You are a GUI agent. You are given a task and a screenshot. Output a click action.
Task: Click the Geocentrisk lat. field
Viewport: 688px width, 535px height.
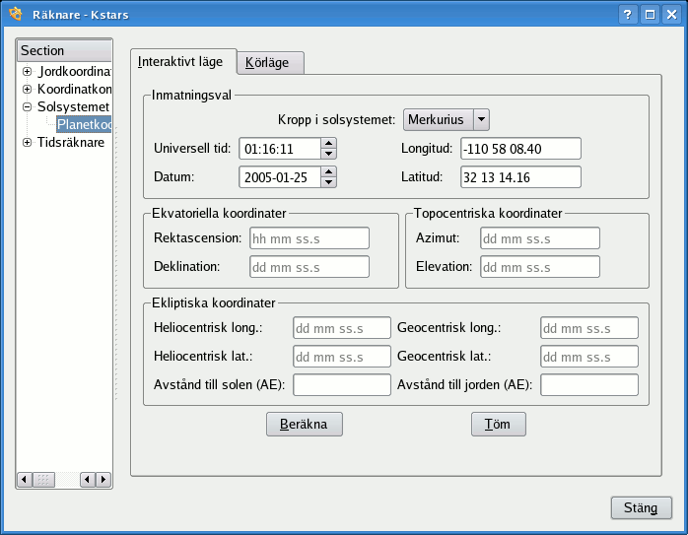coord(589,356)
